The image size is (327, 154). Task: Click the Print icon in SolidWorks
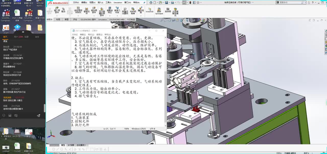[x=172, y=3]
